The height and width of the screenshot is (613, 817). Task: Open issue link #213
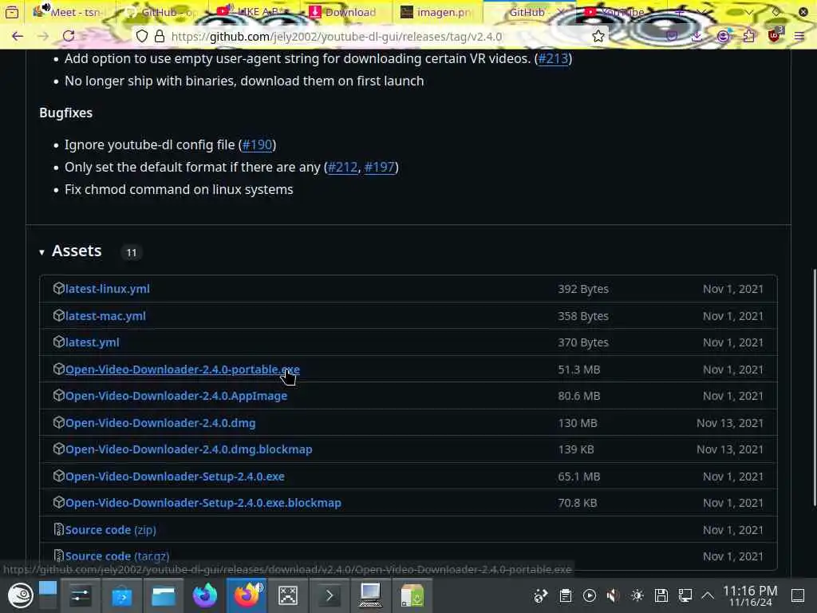coord(553,58)
